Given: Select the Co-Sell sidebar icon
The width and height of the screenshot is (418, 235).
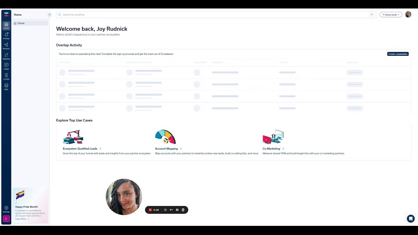Looking at the screenshot, I should point(6,76).
